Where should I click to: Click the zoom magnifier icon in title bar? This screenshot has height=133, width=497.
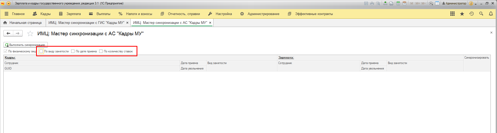(x=431, y=3)
